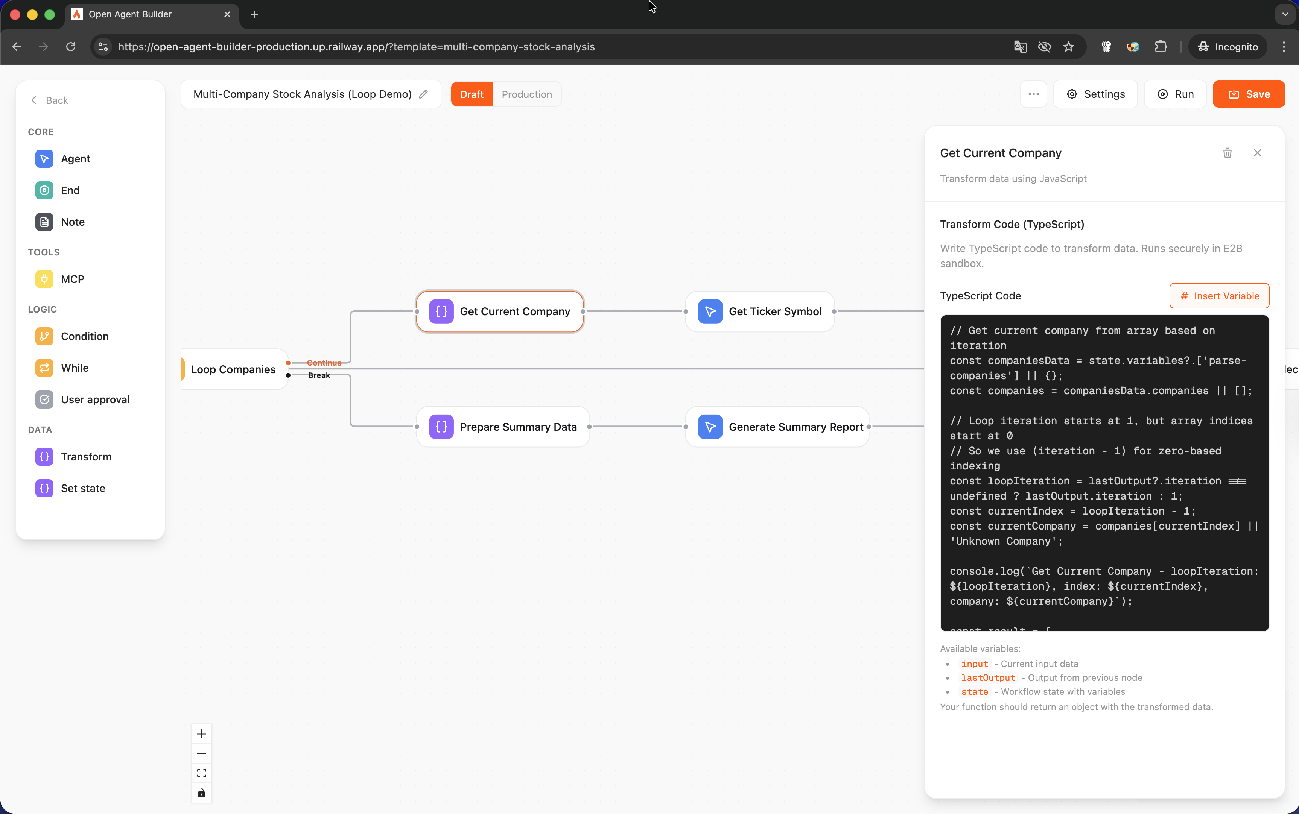Open the three-dots more options menu

pos(1033,94)
